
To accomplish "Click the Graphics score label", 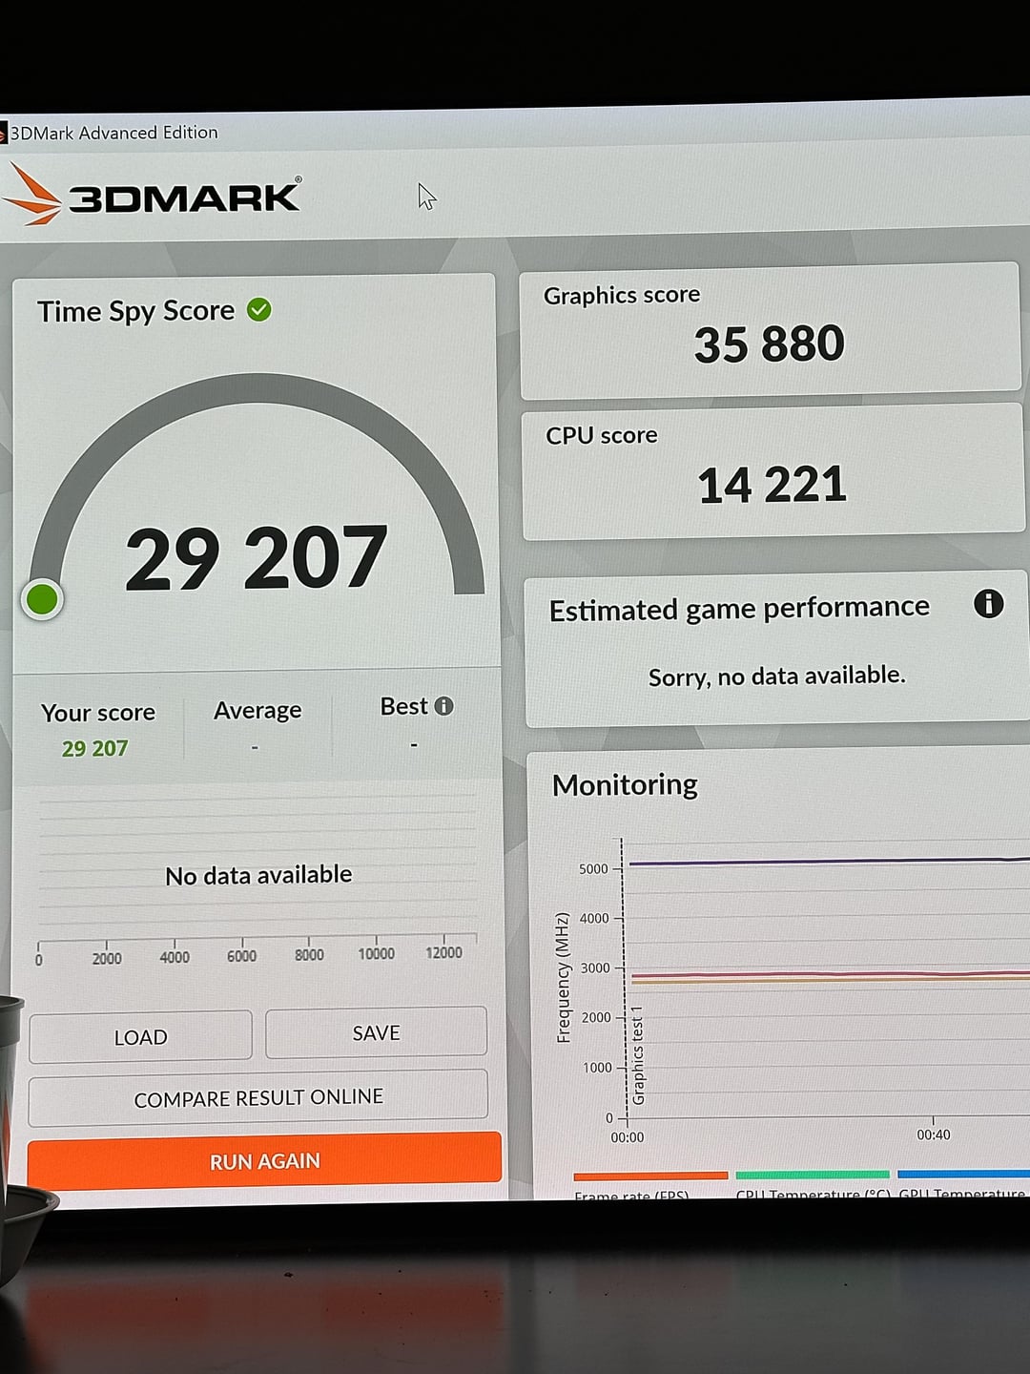I will [x=622, y=295].
